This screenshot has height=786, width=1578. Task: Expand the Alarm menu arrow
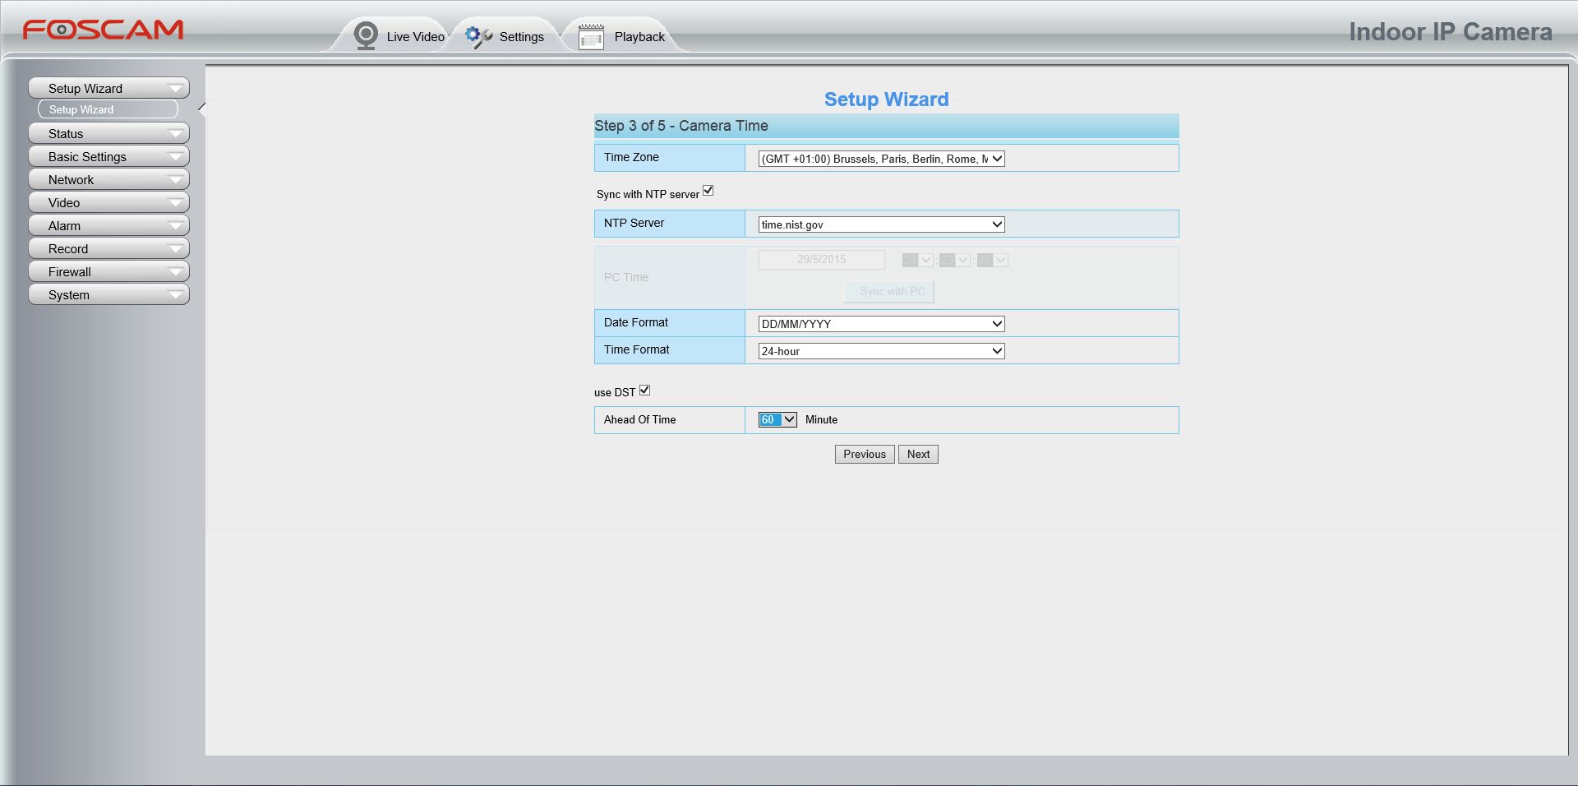(x=175, y=225)
